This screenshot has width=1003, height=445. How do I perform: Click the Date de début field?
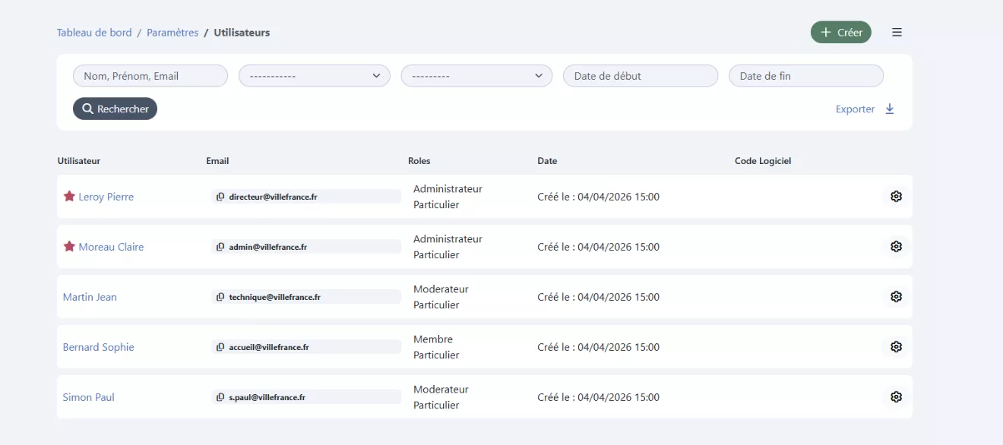(x=640, y=76)
